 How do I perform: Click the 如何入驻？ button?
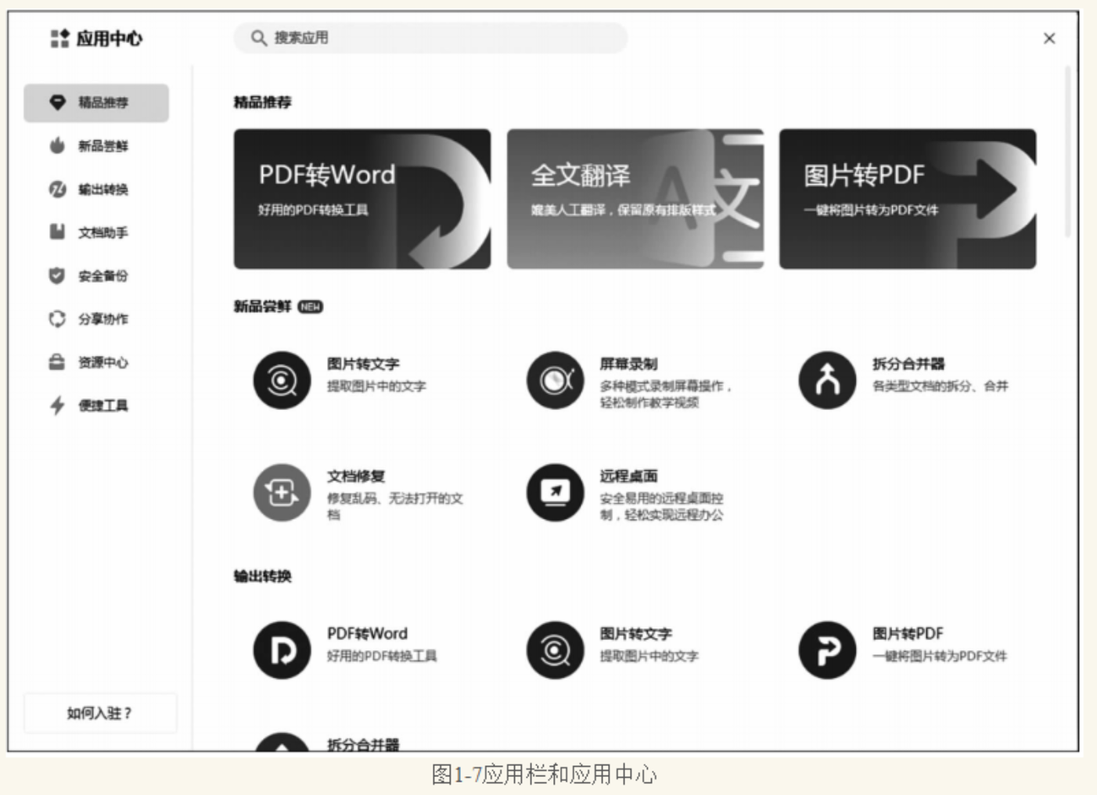100,713
